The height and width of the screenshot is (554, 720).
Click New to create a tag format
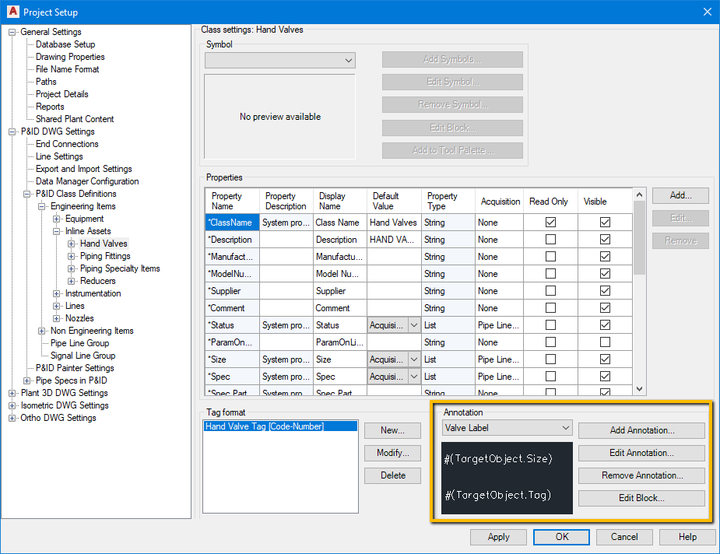point(392,430)
